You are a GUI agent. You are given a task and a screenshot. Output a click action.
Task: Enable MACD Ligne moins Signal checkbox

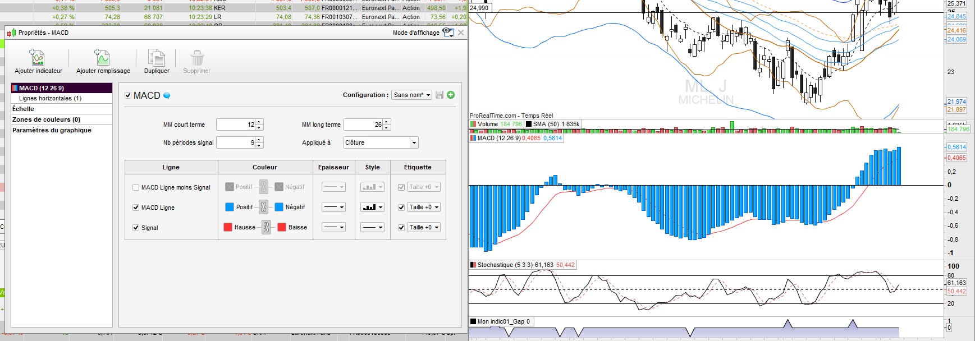pos(136,187)
